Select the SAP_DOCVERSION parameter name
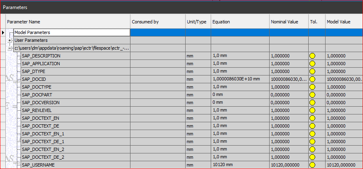The image size is (363, 169). pyautogui.click(x=41, y=103)
